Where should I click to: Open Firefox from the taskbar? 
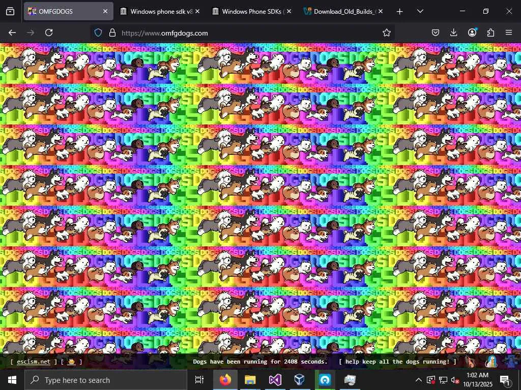225,380
